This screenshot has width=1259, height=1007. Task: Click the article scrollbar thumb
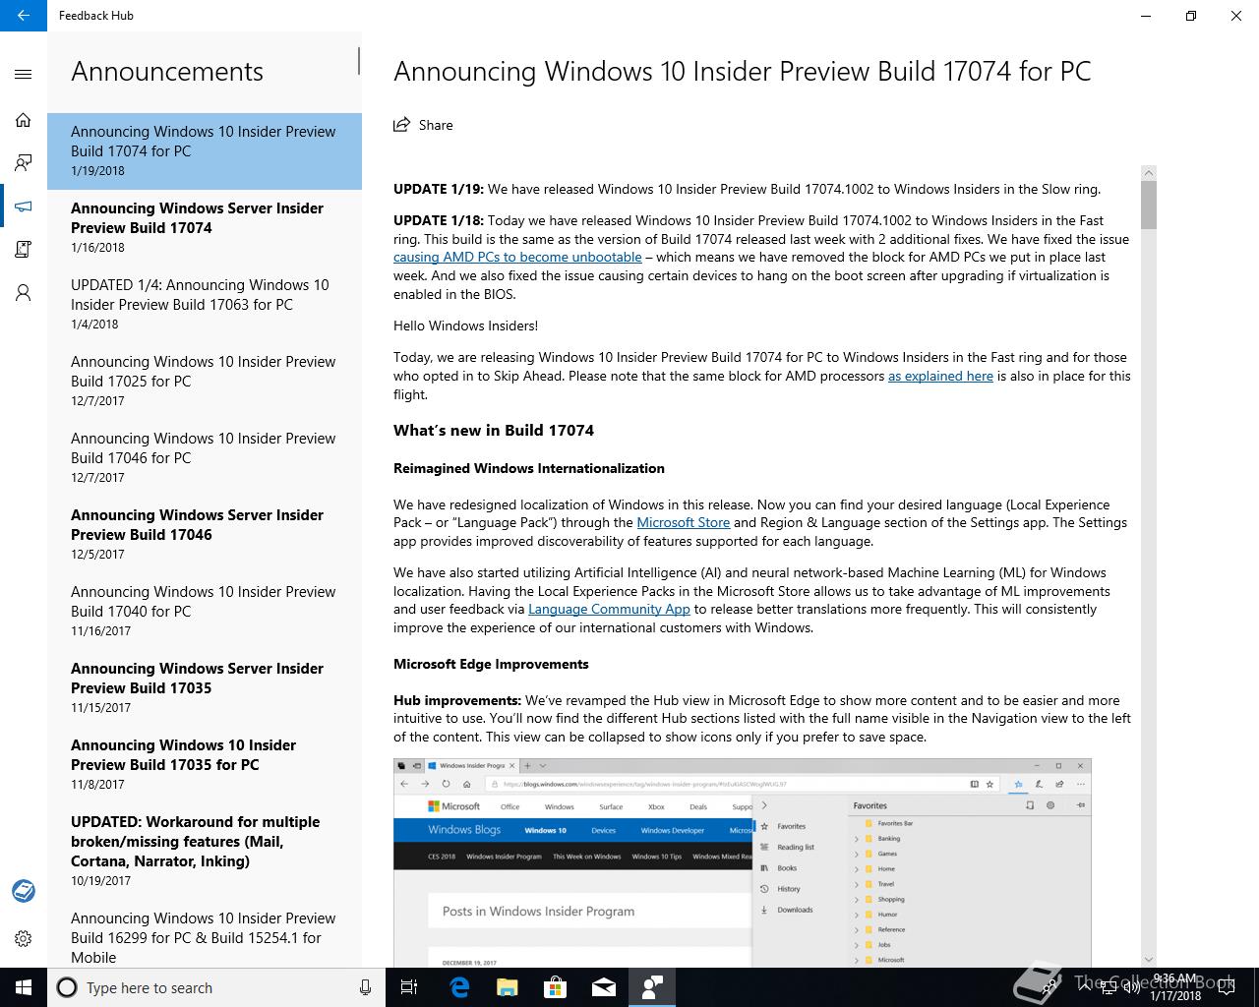(1149, 205)
